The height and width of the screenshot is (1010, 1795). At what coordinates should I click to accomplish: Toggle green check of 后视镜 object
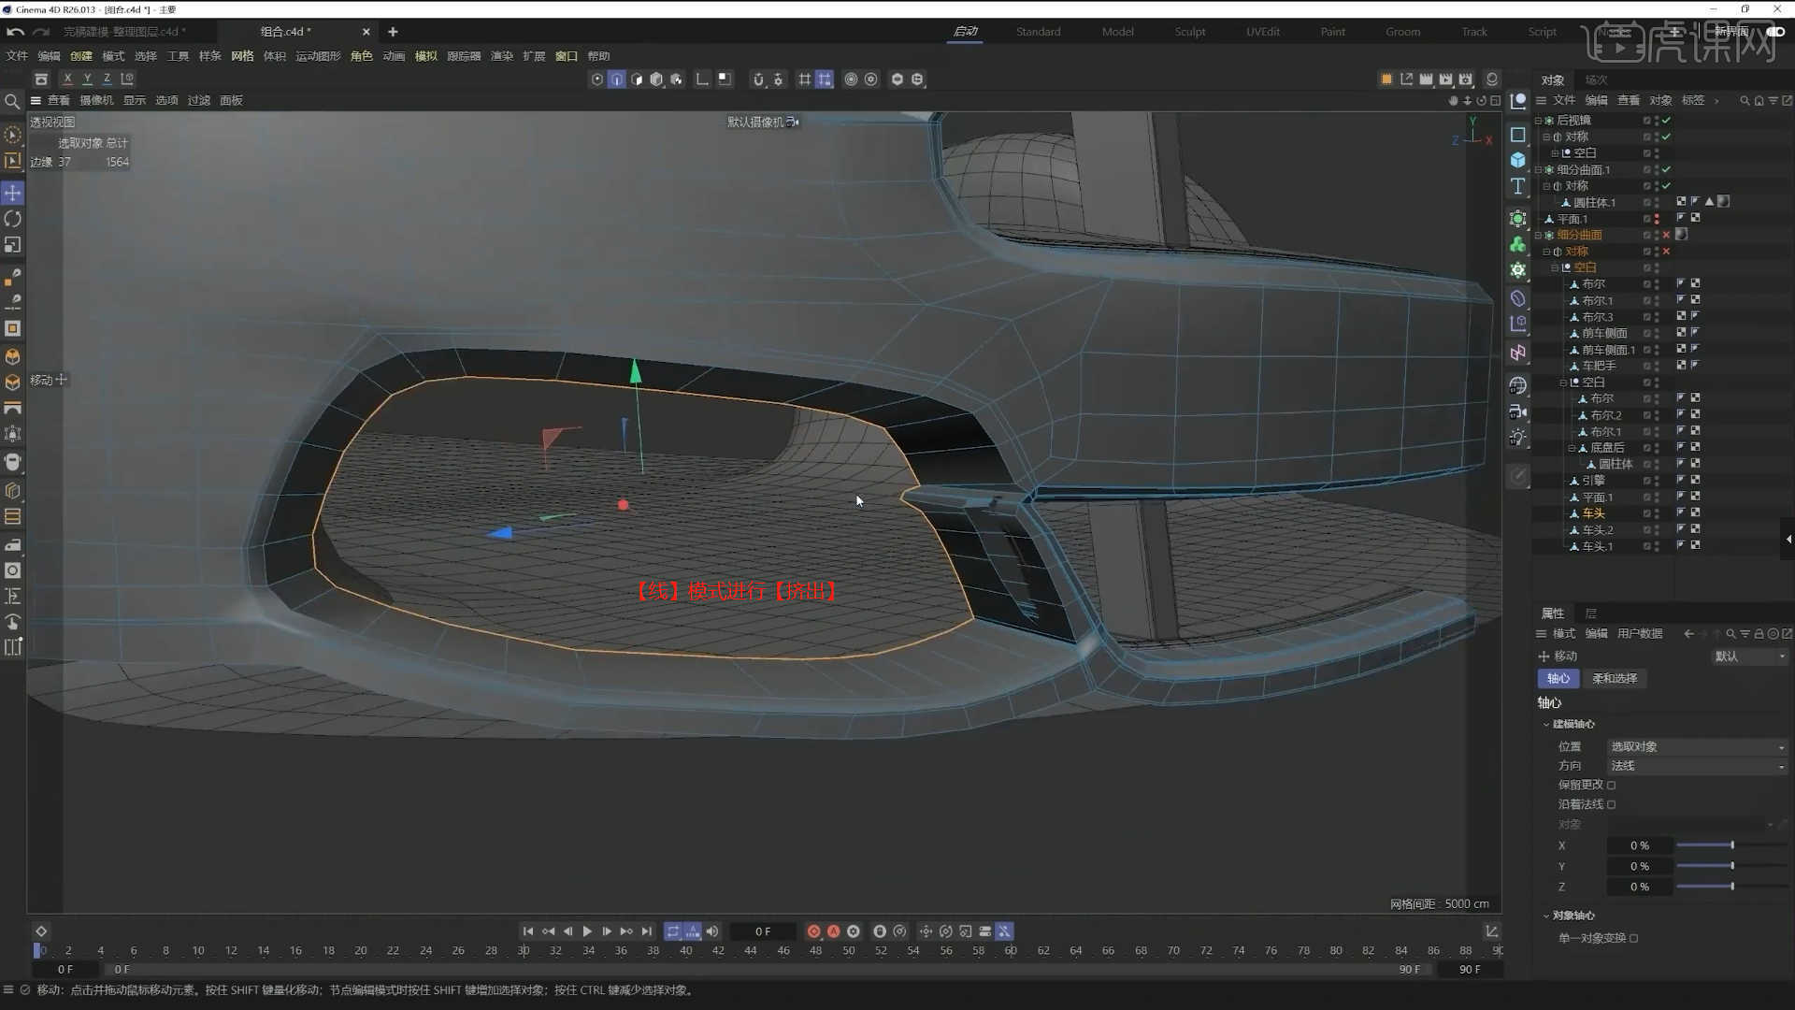[x=1666, y=120]
